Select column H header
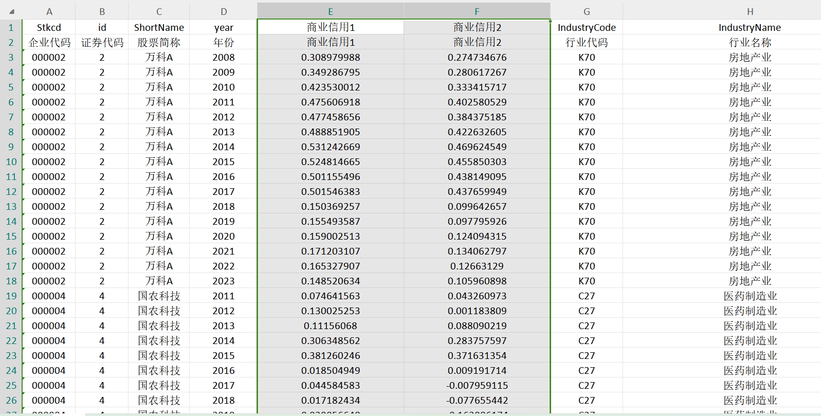 coord(750,11)
